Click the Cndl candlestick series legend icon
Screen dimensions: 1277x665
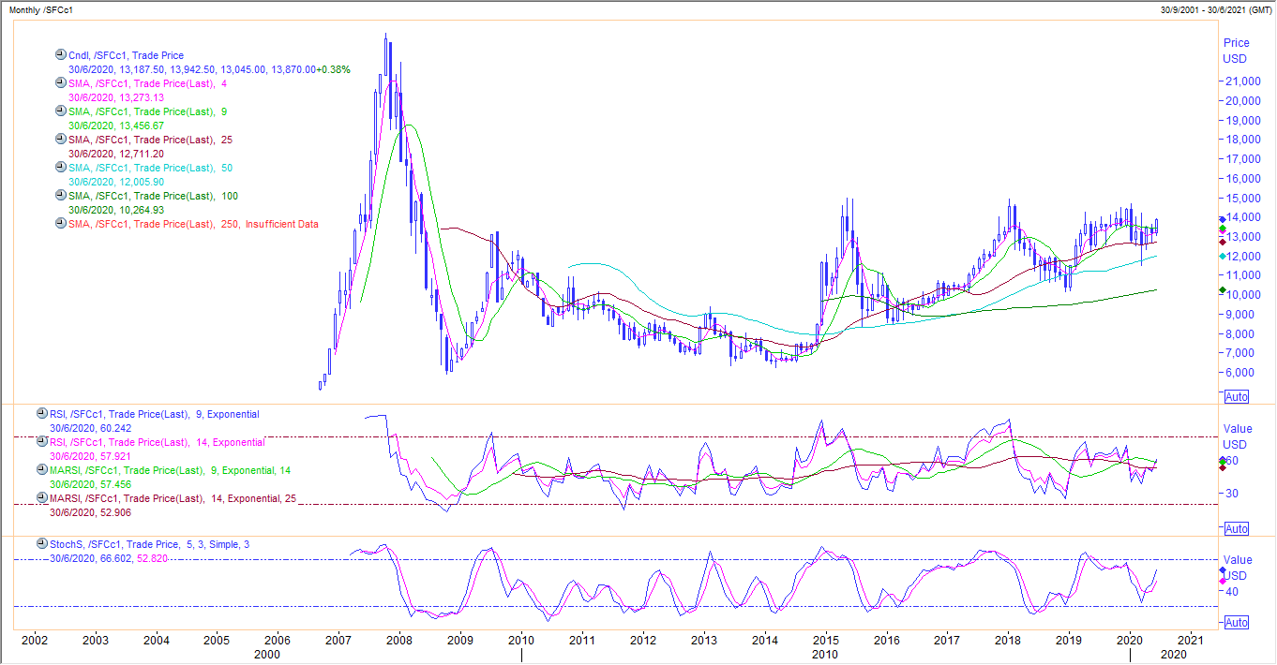tap(61, 55)
